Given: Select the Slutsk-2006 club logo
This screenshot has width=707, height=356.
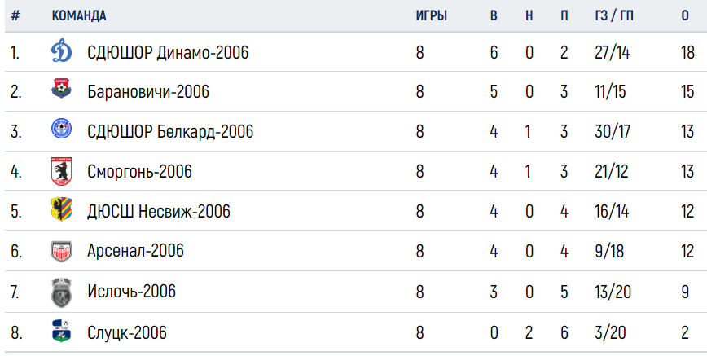Looking at the screenshot, I should point(61,331).
